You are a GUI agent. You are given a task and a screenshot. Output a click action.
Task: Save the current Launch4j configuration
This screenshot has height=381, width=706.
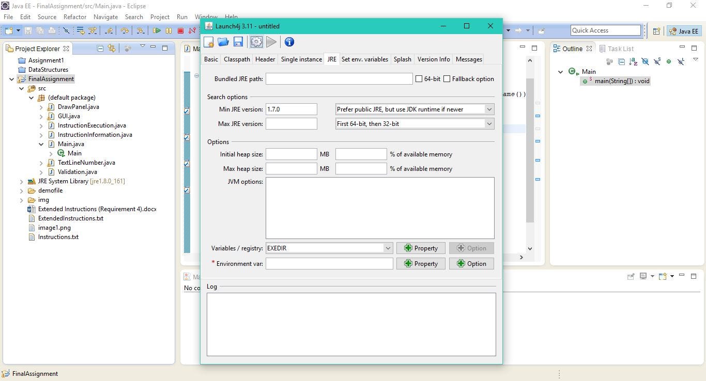(238, 42)
